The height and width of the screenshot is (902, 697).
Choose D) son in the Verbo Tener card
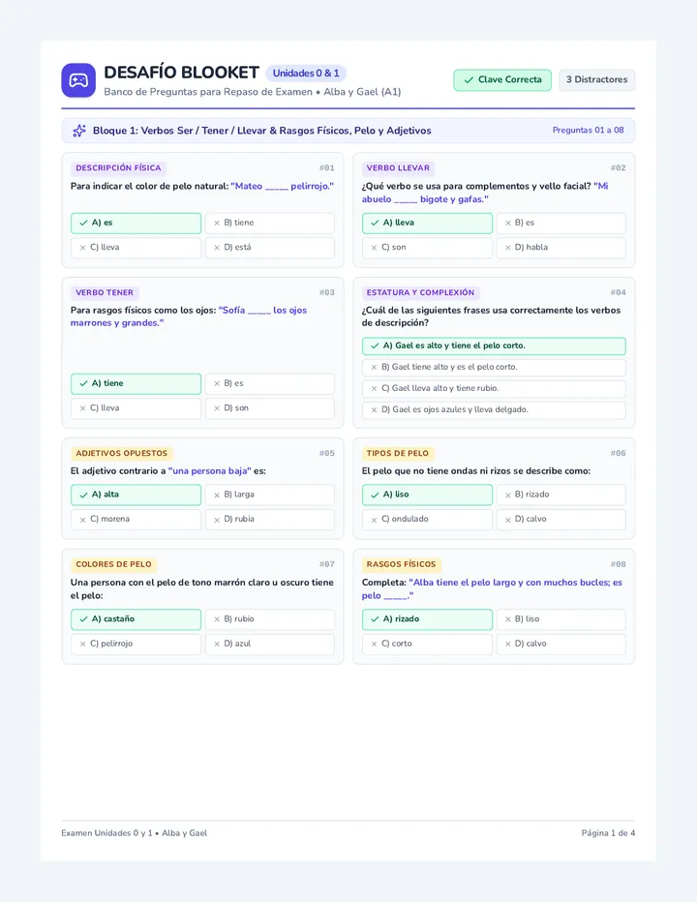tap(270, 407)
